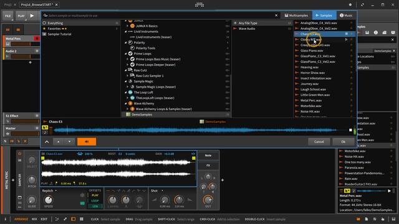Click the Wave Alchemy Loops & Samples icon
The height and width of the screenshot is (224, 399).
point(132,109)
